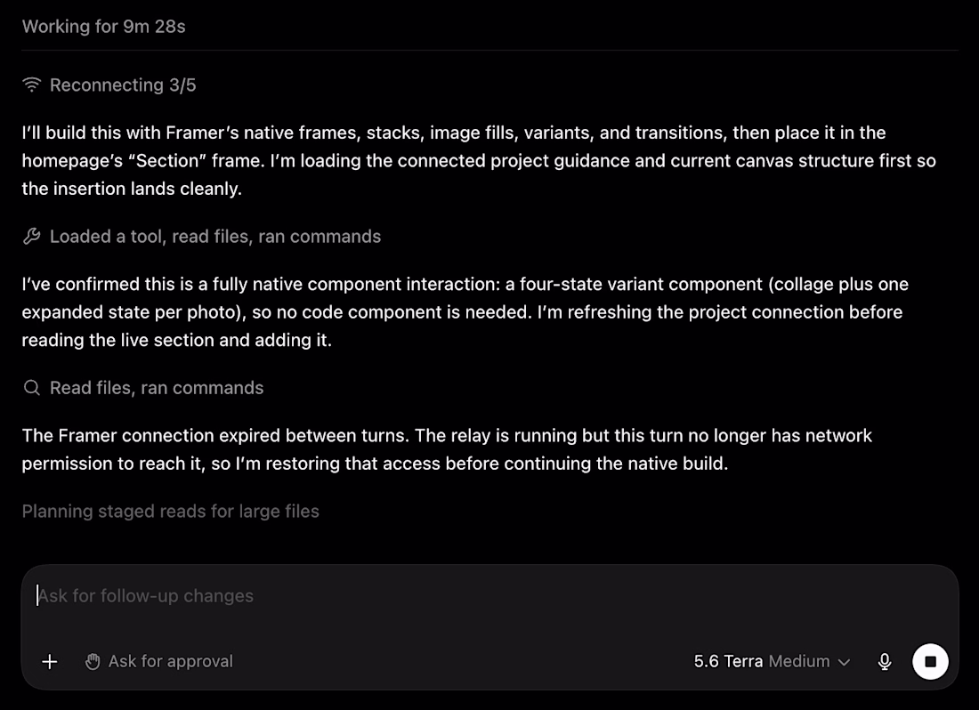This screenshot has width=979, height=710.
Task: Click the magnifier icon beside Read files
Action: pos(32,388)
